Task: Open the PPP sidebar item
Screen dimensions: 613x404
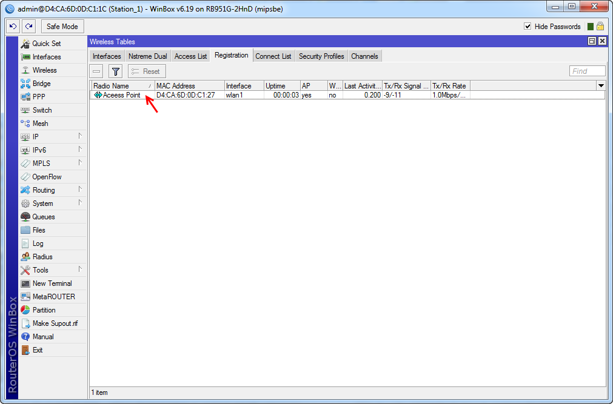Action: click(52, 97)
